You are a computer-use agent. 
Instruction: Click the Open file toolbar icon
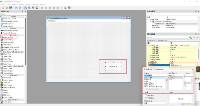pos(7,8)
